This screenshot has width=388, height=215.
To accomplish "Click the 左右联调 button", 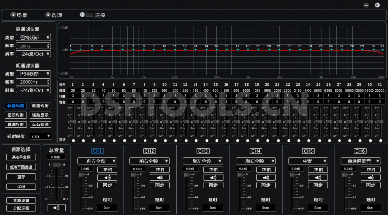I will (40, 124).
